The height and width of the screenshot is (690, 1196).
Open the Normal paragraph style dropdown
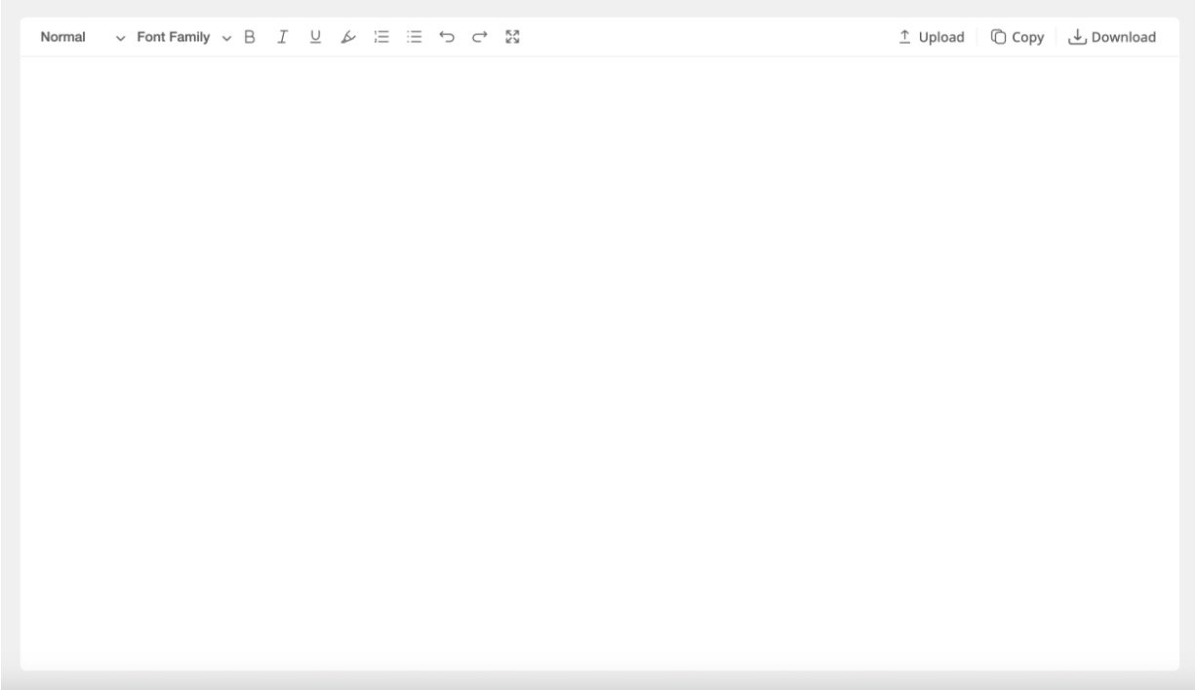[x=83, y=37]
